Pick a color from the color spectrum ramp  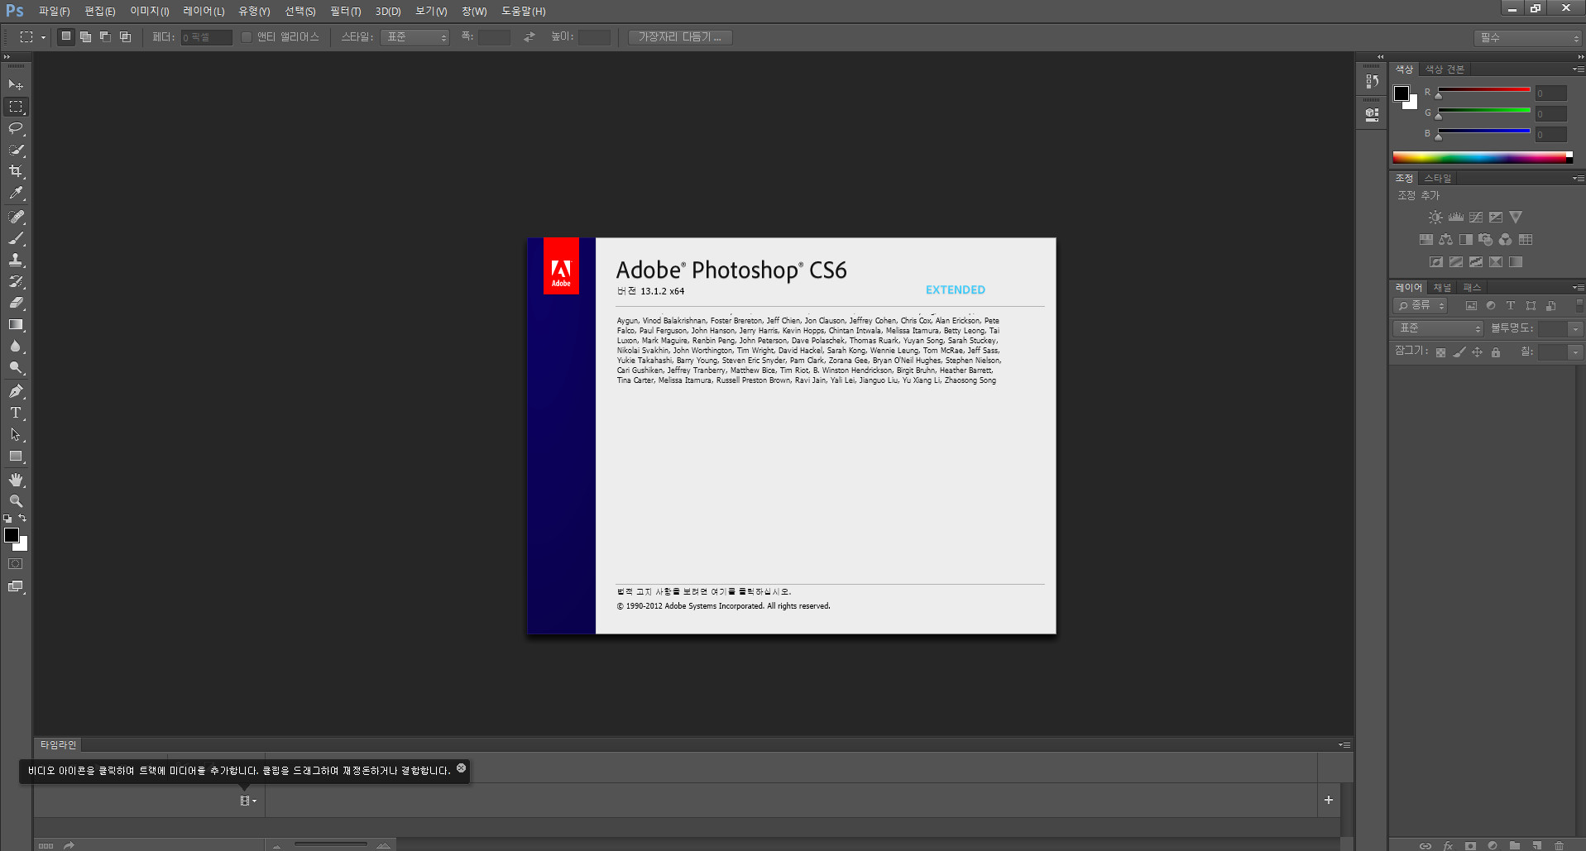coord(1483,157)
